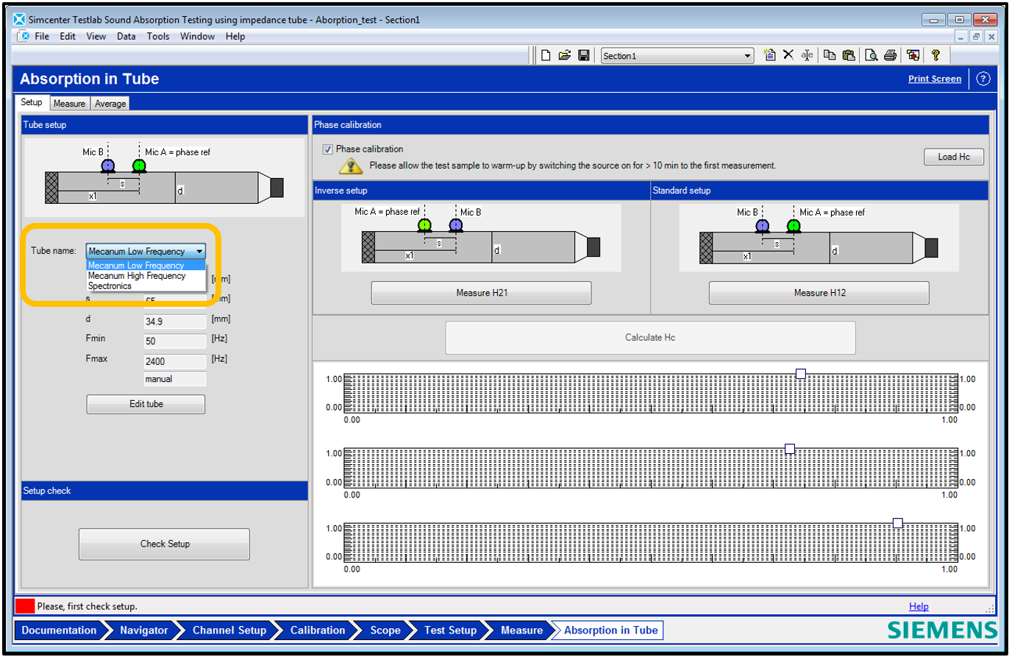Go to the Test Setup workflow step
This screenshot has height=657, width=1009.
(450, 630)
